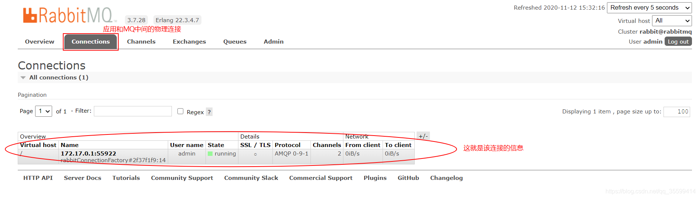The height and width of the screenshot is (198, 699).
Task: Open the Admin tab
Action: (274, 42)
